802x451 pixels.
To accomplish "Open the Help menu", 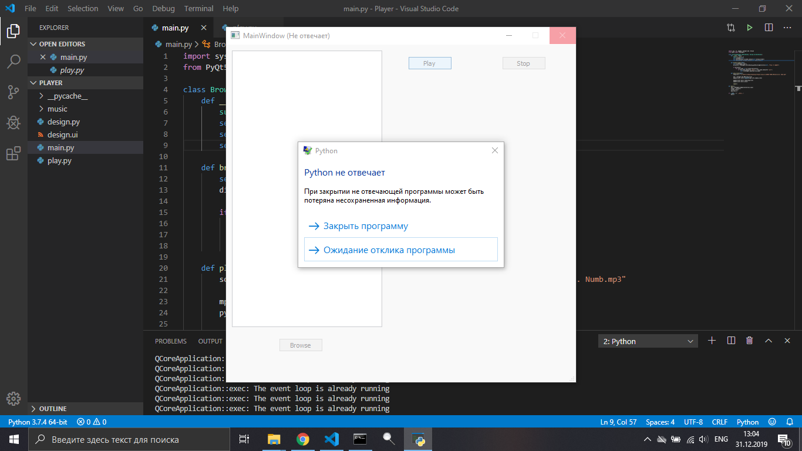I will [231, 9].
